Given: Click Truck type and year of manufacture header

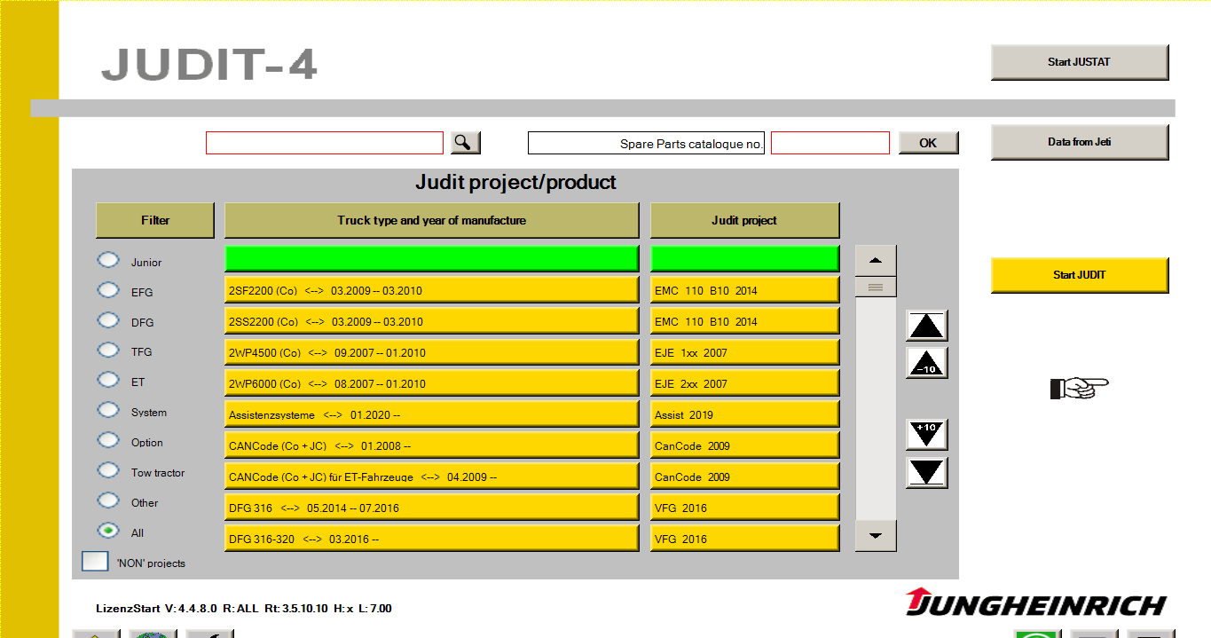Looking at the screenshot, I should tap(431, 220).
